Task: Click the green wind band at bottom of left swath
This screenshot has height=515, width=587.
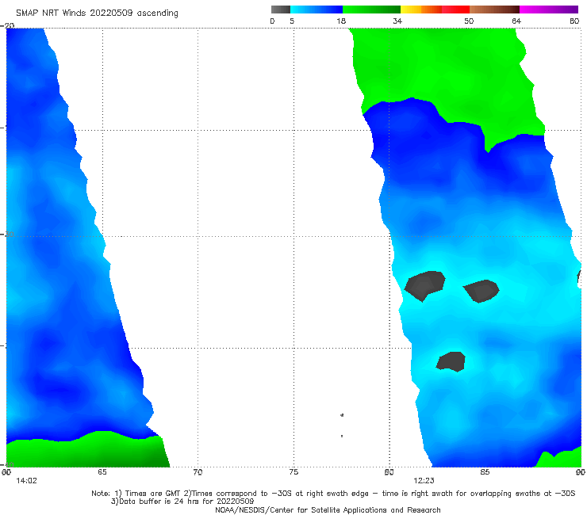Action: 86,451
